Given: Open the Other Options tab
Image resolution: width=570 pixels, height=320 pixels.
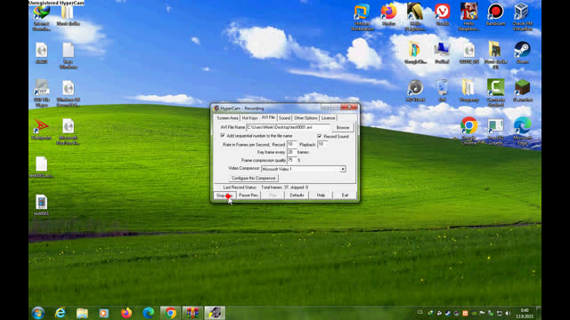Looking at the screenshot, I should coord(305,118).
